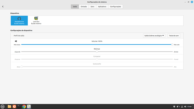Open the shield update manager tray icon
Viewport: 194px width, 109px height.
[174, 106]
